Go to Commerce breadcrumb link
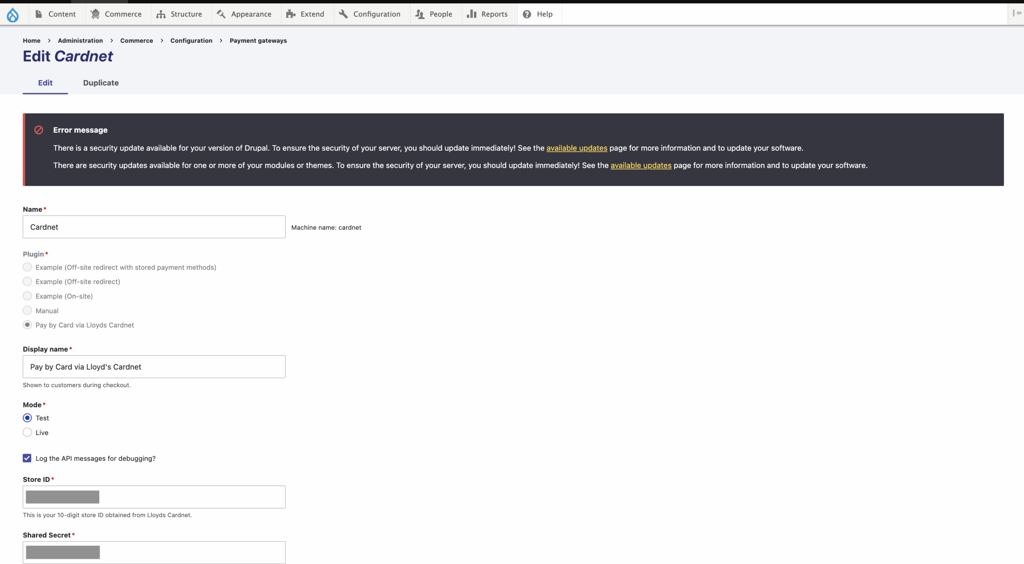Image resolution: width=1024 pixels, height=564 pixels. pyautogui.click(x=137, y=40)
